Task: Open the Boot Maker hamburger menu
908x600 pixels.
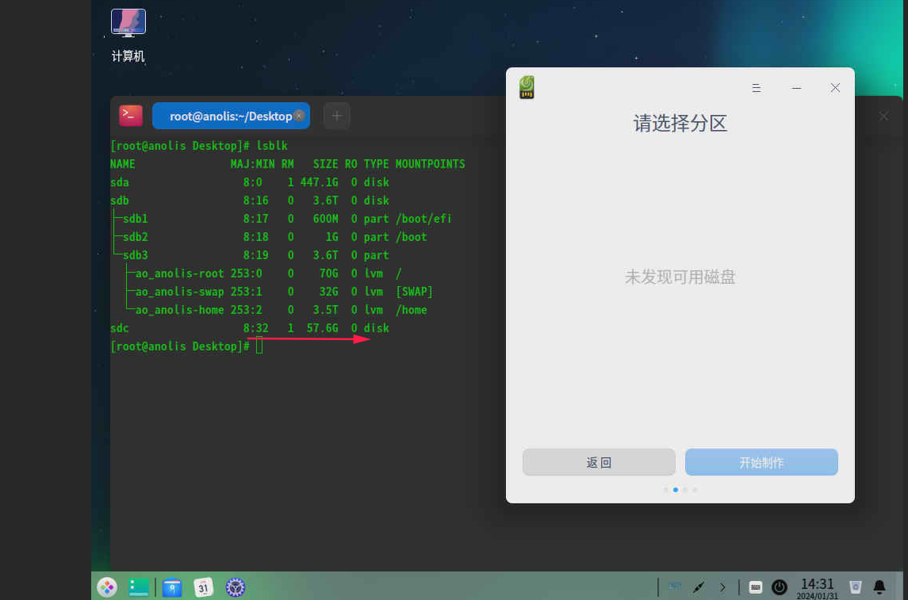Action: coord(757,88)
